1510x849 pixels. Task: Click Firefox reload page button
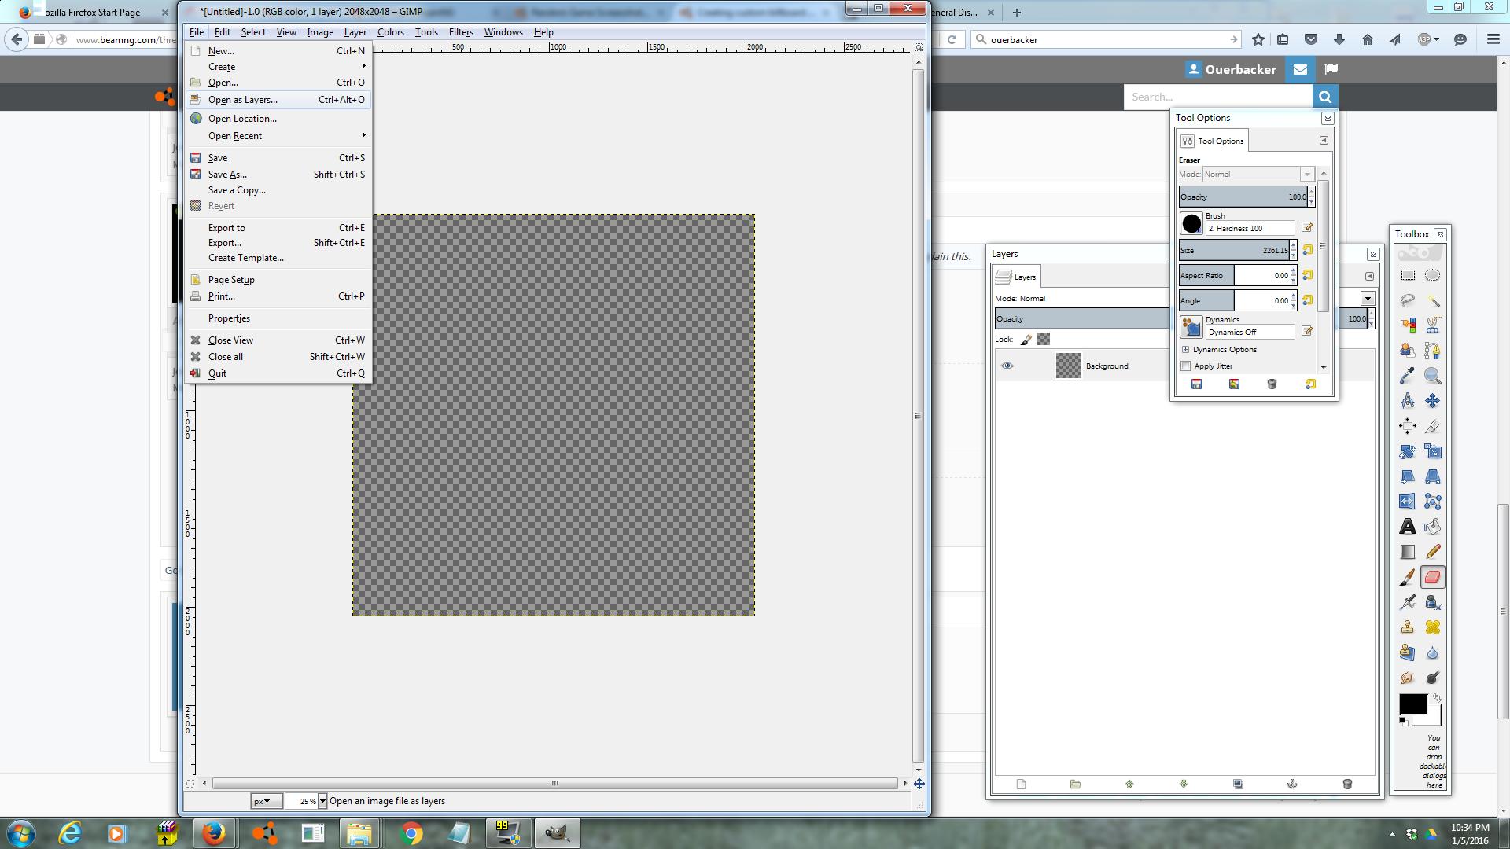[x=952, y=39]
